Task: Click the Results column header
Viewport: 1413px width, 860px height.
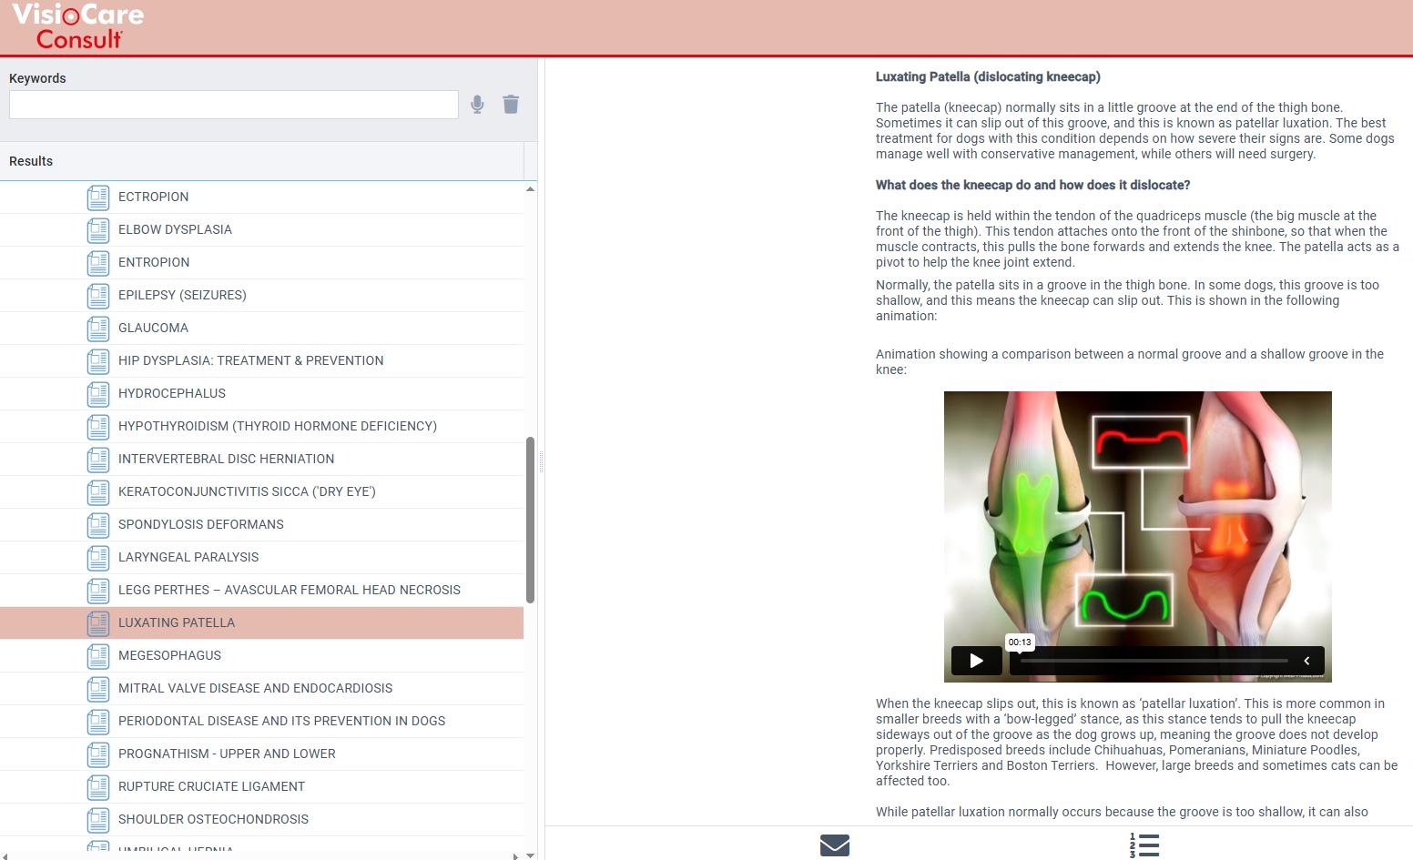Action: click(x=31, y=161)
